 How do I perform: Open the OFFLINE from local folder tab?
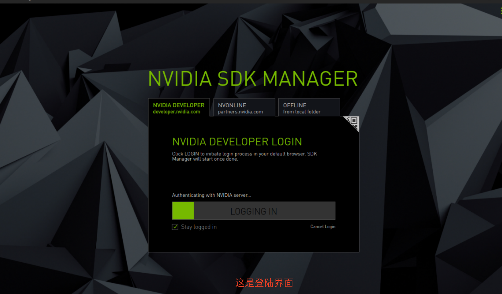click(302, 108)
